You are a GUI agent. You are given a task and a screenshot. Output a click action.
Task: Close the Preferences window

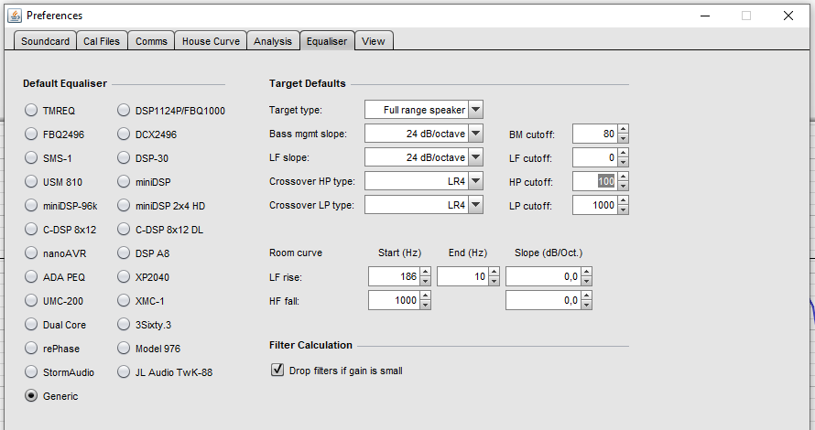[x=788, y=16]
